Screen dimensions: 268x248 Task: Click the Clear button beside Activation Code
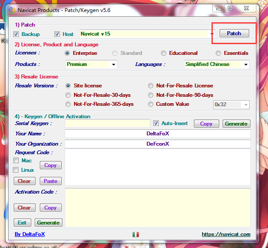[24, 208]
